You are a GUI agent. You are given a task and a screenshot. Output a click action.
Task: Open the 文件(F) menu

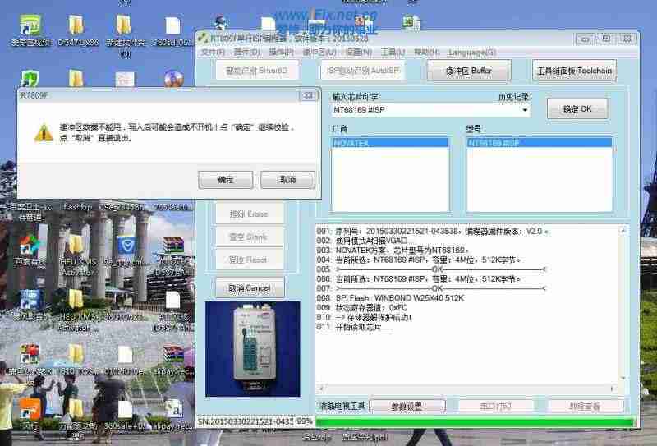[x=213, y=53]
